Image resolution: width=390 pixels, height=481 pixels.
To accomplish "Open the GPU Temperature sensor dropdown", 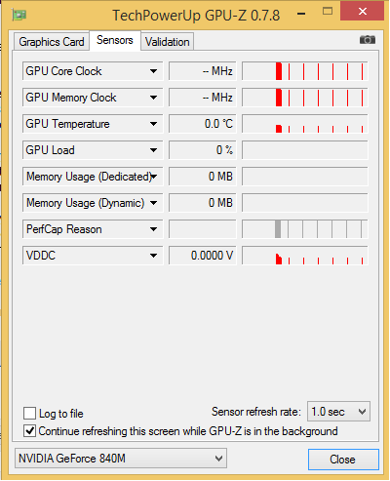I will click(93, 124).
